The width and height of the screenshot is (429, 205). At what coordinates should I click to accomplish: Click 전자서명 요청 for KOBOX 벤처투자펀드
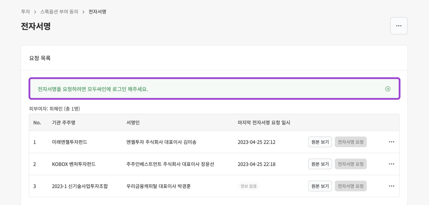tap(350, 164)
